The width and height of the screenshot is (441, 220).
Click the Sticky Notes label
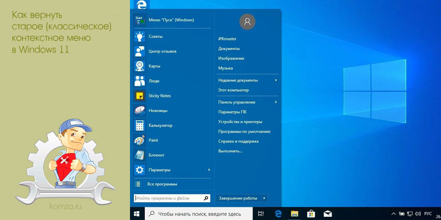(x=160, y=96)
